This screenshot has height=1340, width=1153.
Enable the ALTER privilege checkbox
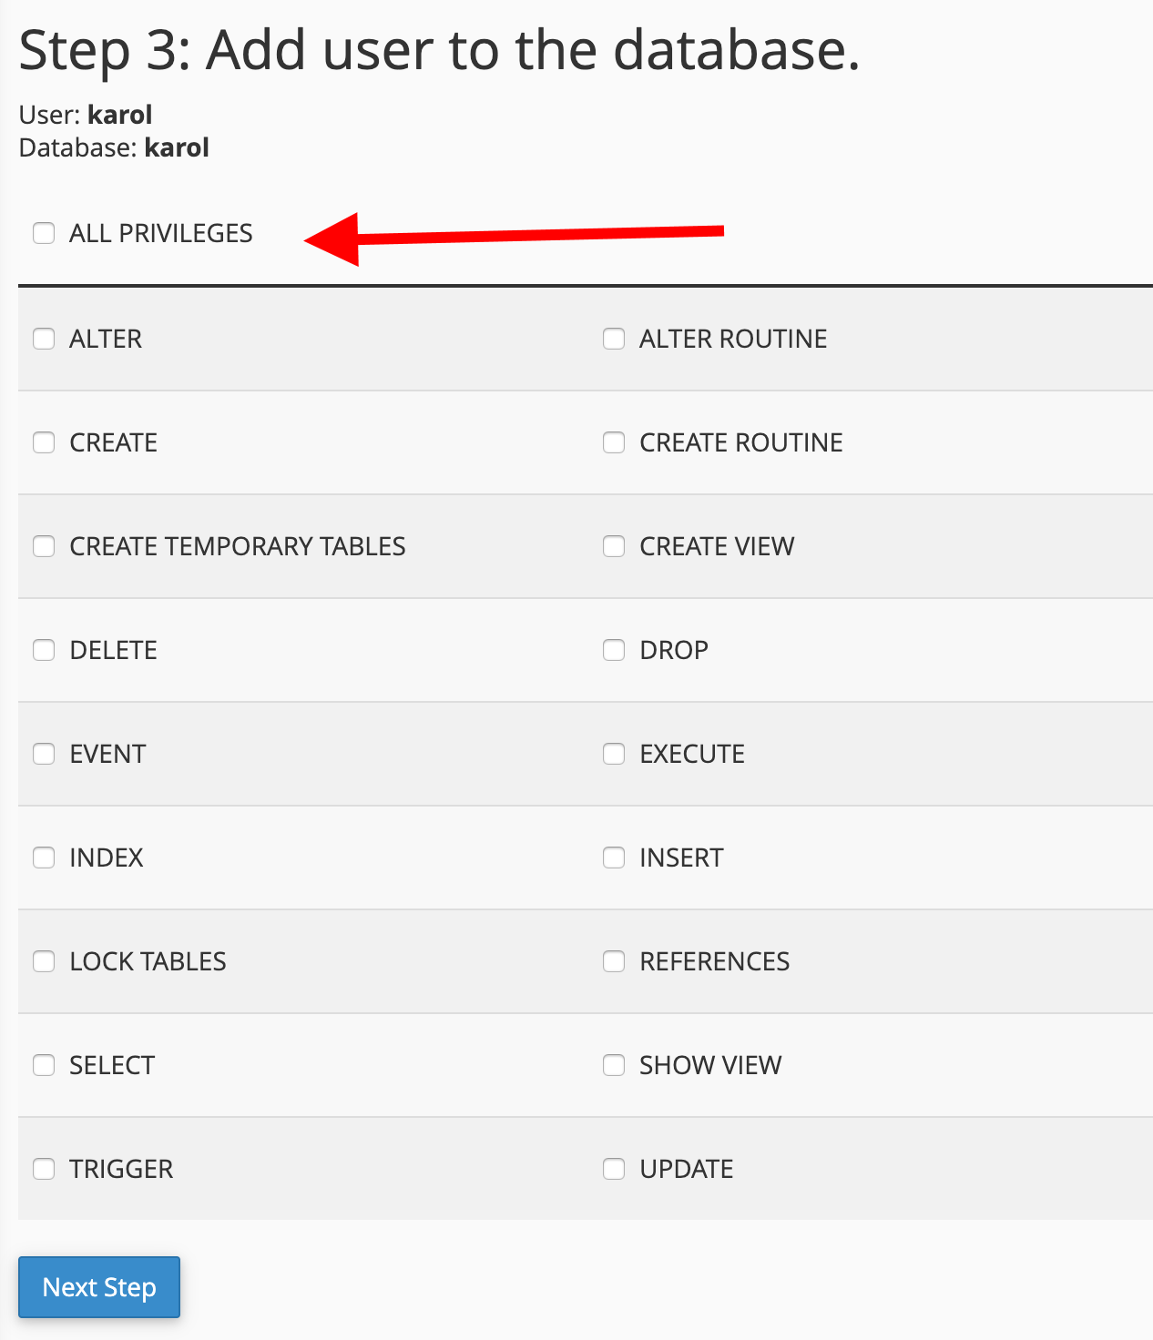44,339
